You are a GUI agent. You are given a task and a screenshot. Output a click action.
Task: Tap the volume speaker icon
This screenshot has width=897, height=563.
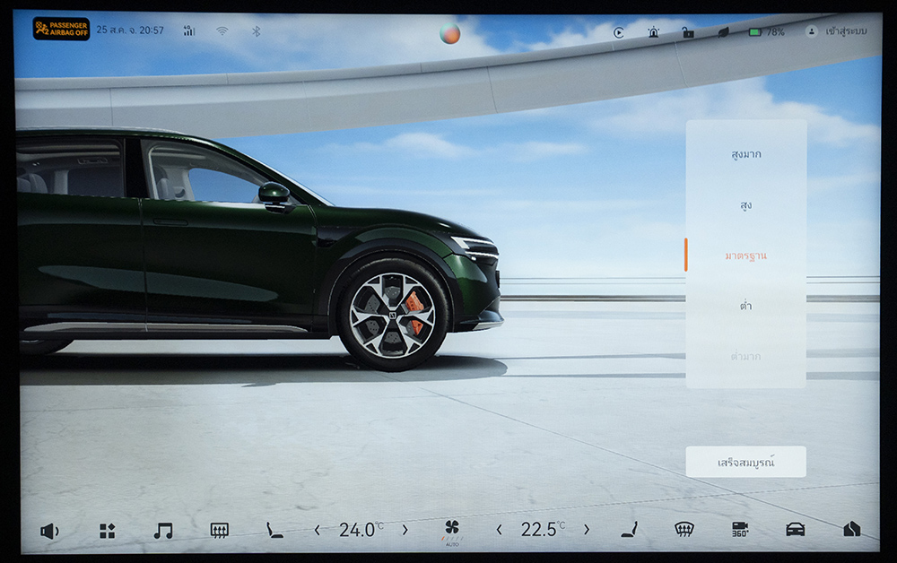48,531
